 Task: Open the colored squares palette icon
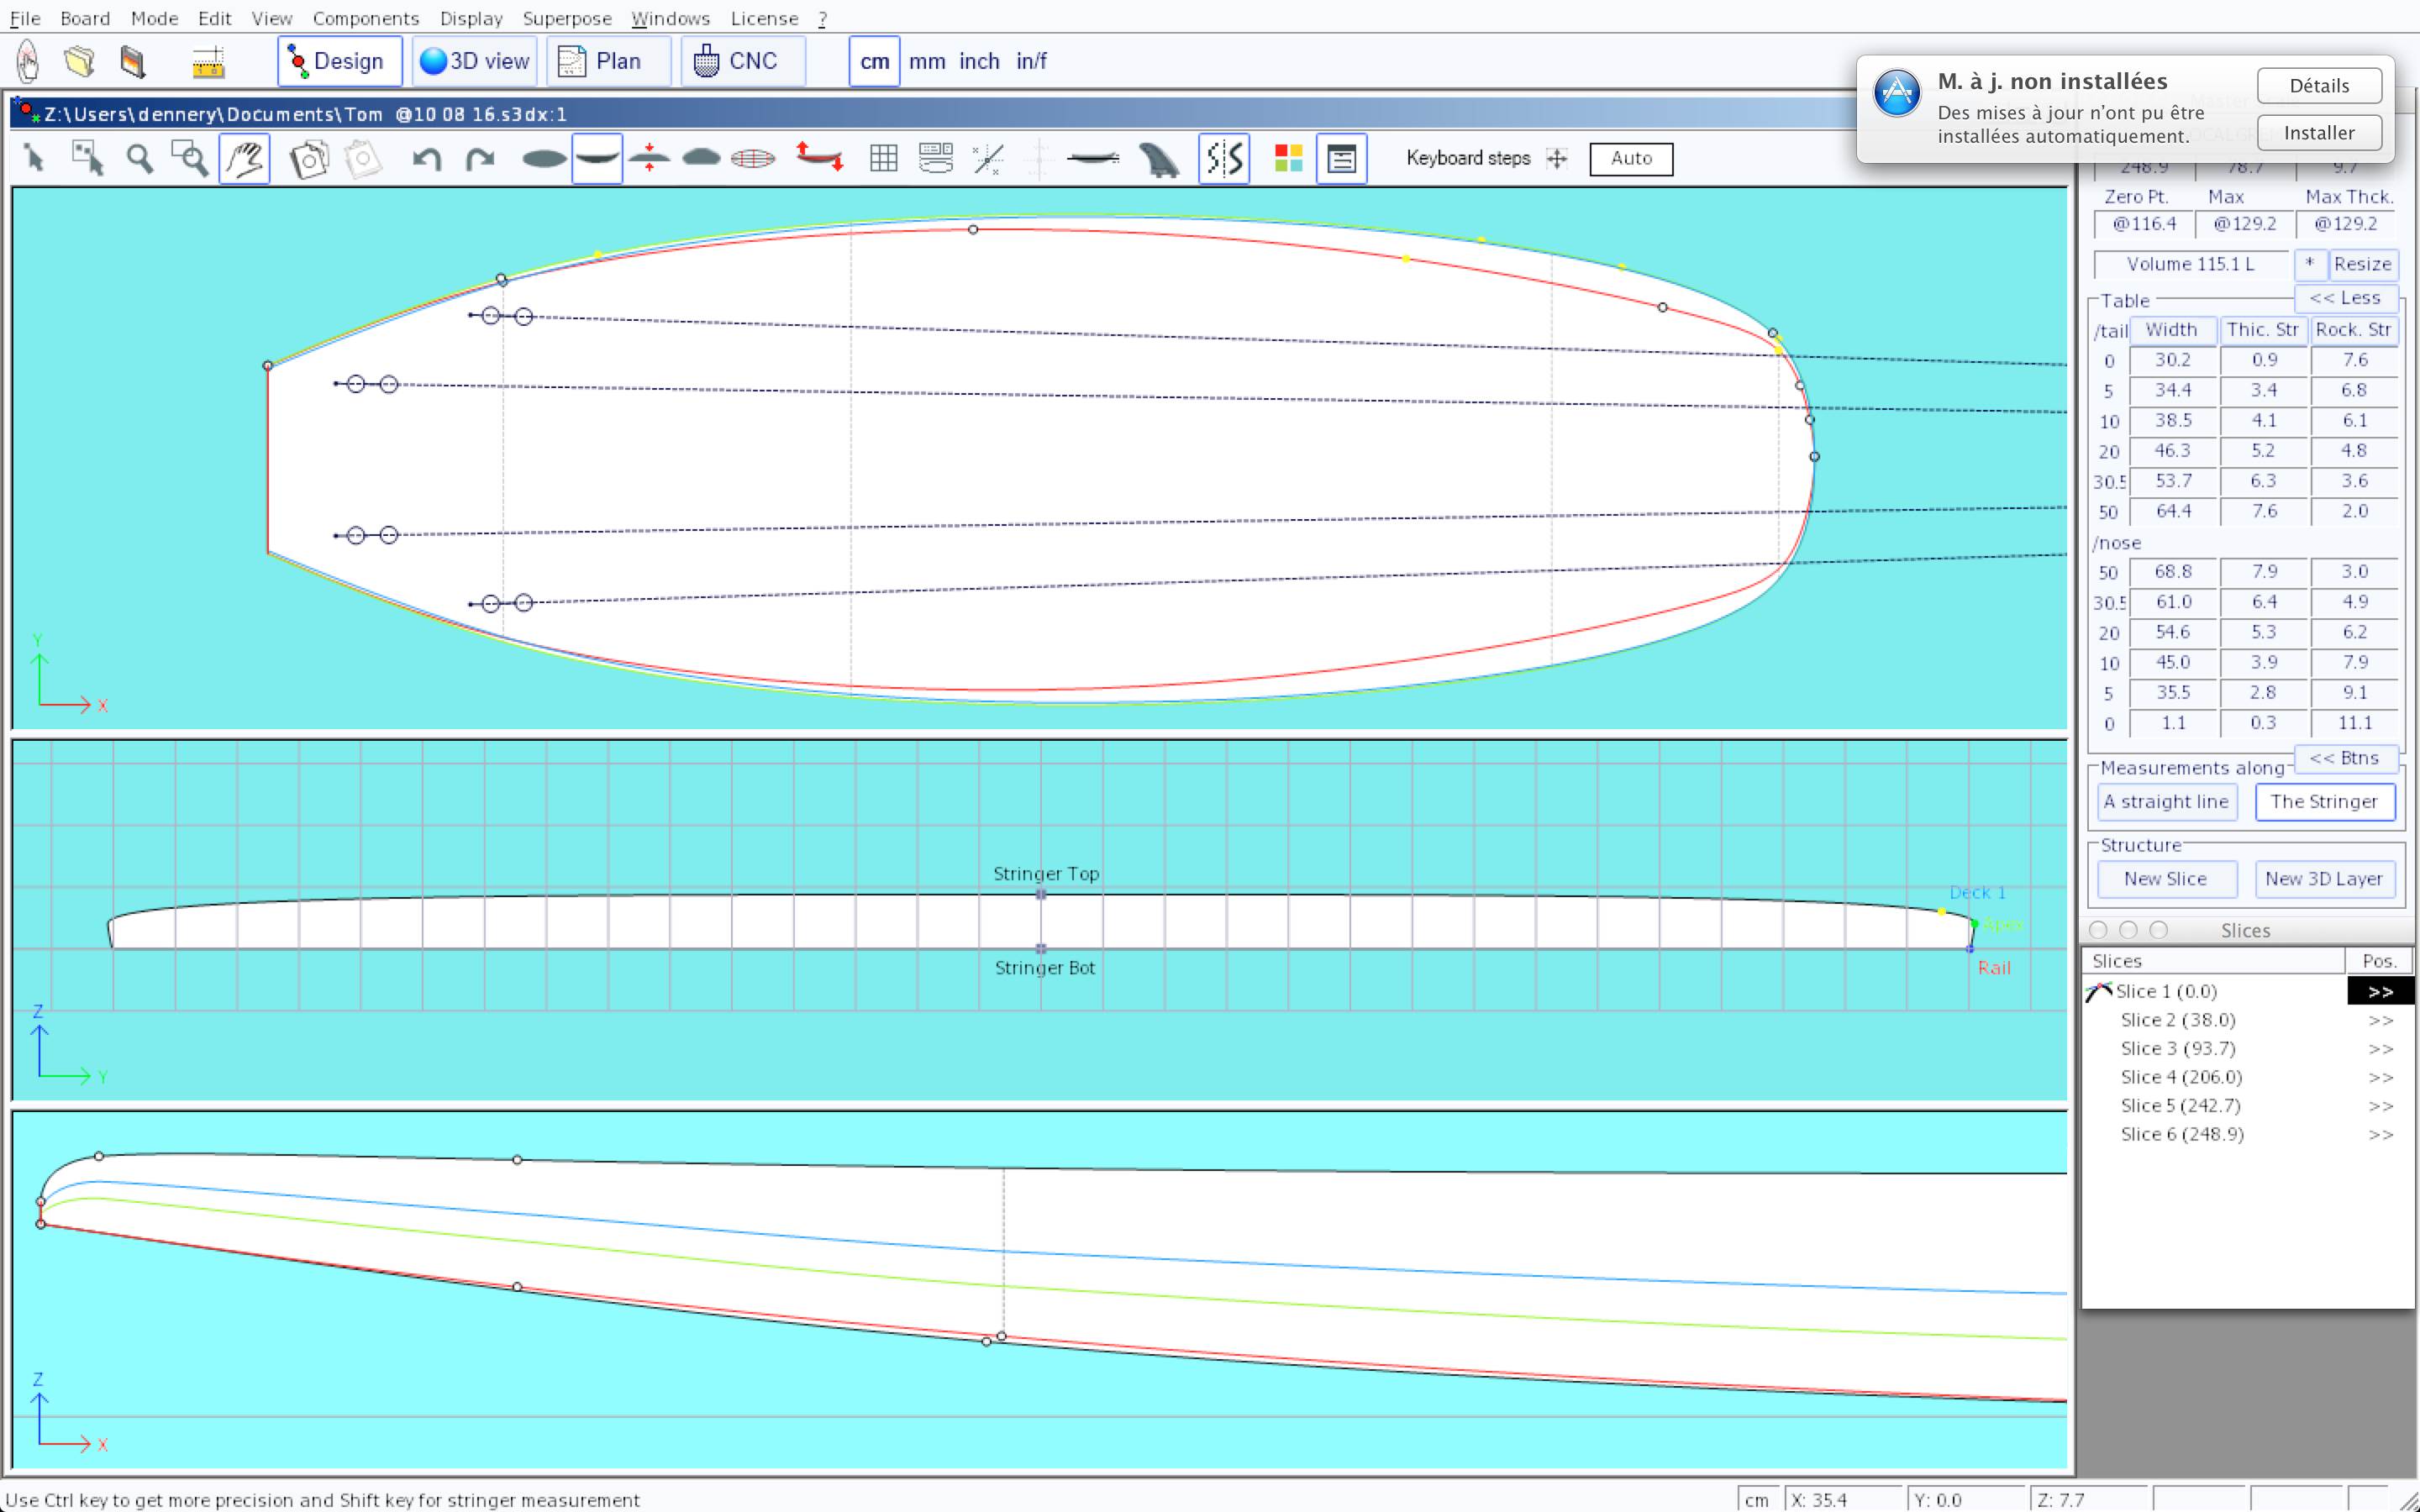pos(1288,158)
